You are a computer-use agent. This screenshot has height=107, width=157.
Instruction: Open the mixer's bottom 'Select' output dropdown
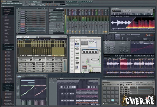58,33
